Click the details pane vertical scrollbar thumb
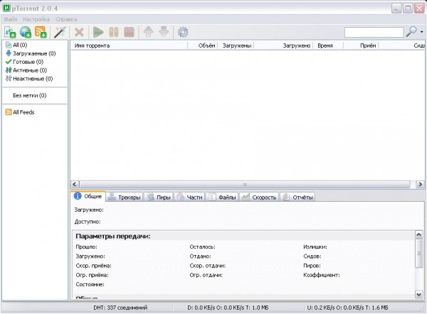The height and width of the screenshot is (314, 427). (x=419, y=254)
